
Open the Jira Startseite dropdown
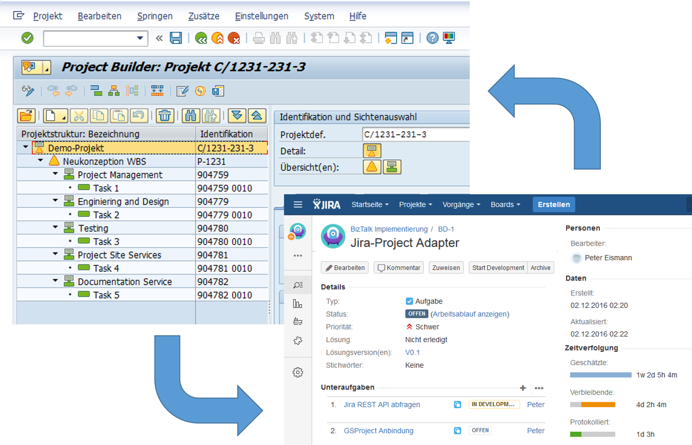(370, 205)
